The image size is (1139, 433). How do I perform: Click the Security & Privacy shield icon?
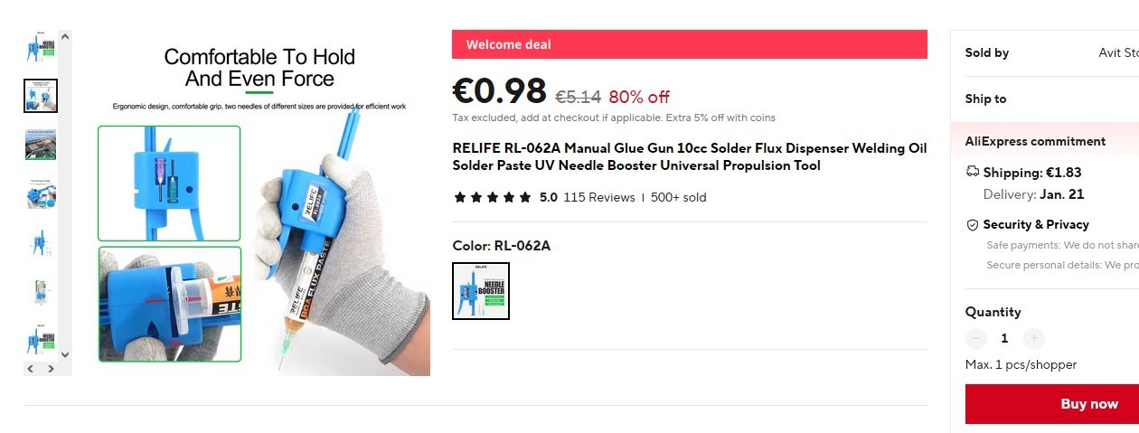click(973, 224)
